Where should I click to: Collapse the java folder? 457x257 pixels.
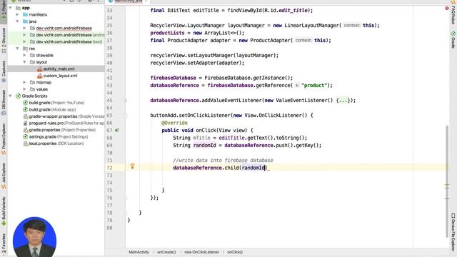click(x=17, y=21)
